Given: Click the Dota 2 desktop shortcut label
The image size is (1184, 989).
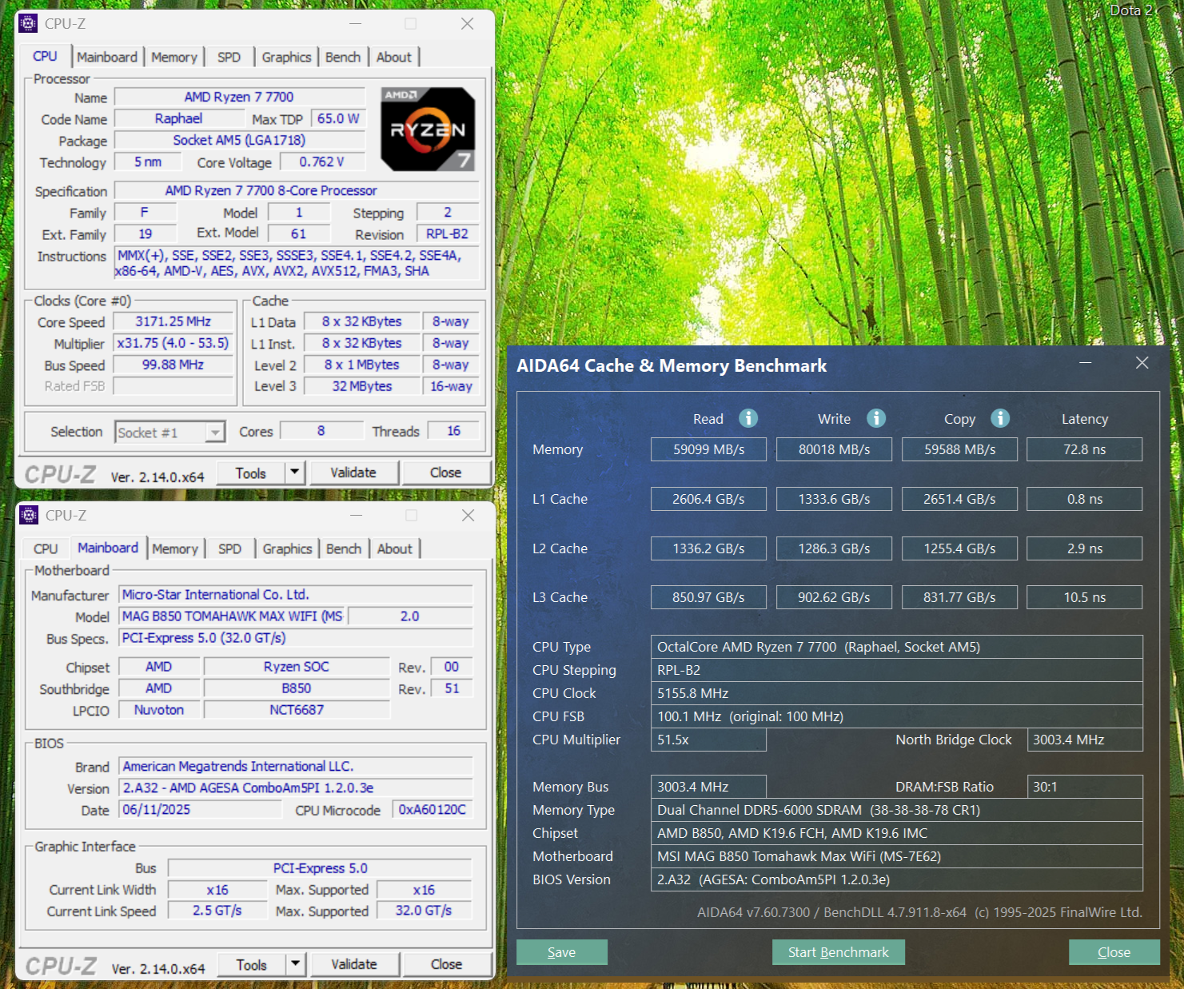Looking at the screenshot, I should pyautogui.click(x=1131, y=10).
